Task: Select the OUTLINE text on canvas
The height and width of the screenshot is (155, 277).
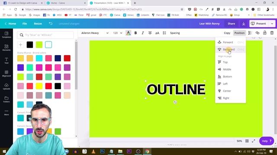Action: [176, 90]
